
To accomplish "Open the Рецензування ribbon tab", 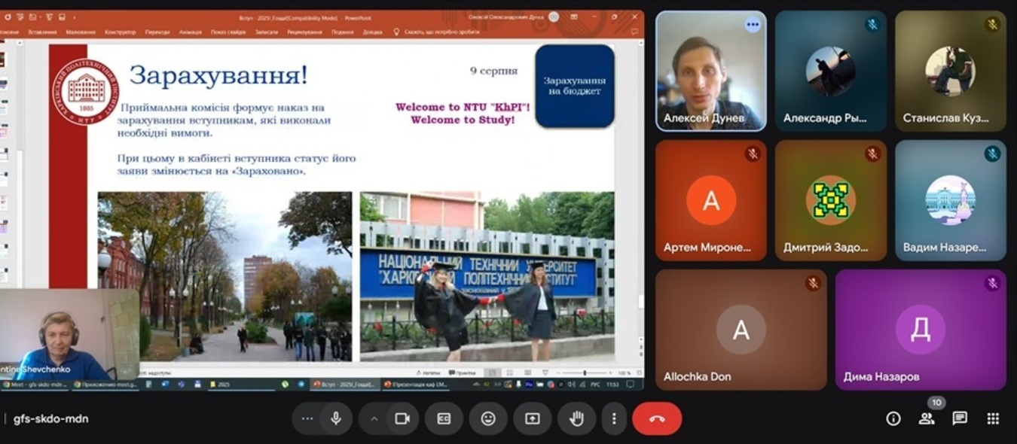I will [304, 32].
